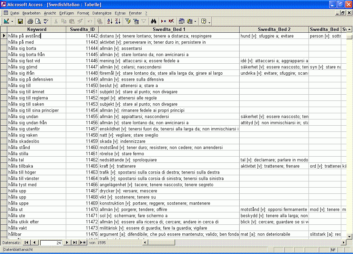Click the horizontal scrollbar right arrow

[344, 243]
